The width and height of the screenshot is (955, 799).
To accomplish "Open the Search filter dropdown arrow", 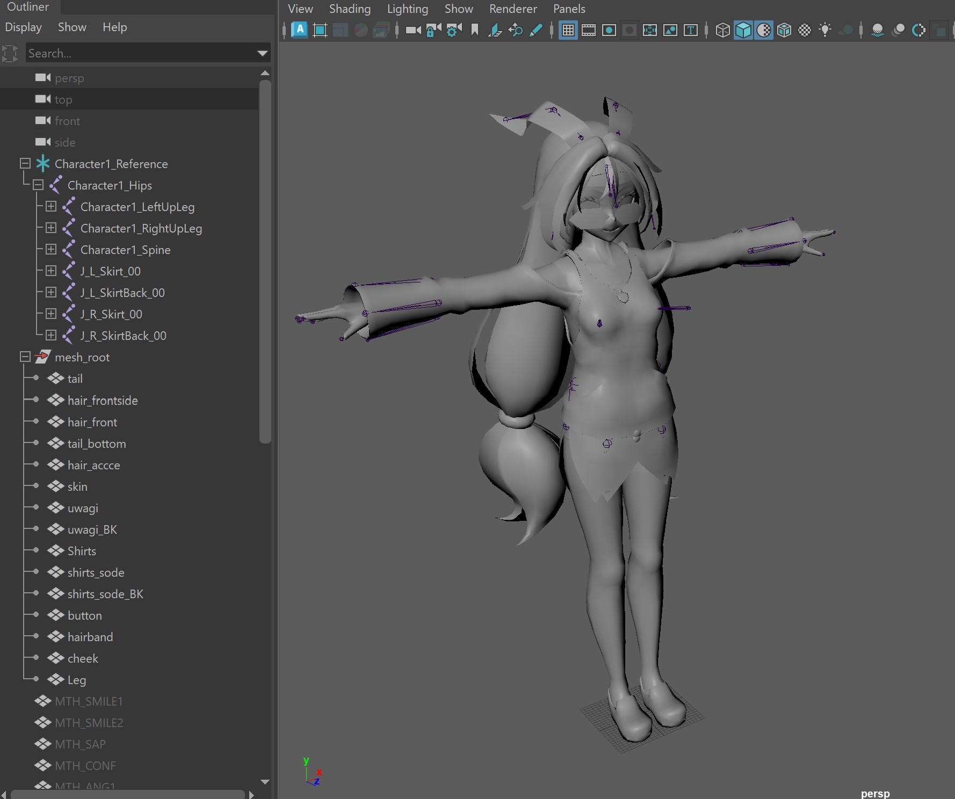I will click(263, 53).
